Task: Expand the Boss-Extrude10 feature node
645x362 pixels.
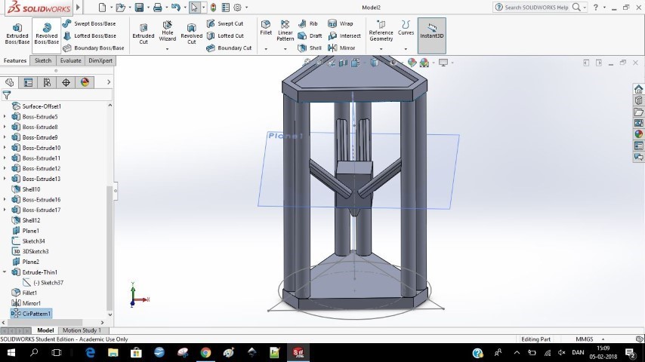Action: (x=5, y=148)
